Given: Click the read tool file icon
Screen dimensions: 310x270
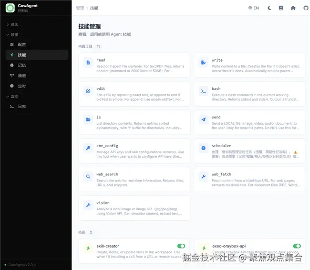Looking at the screenshot, I should pyautogui.click(x=88, y=63).
